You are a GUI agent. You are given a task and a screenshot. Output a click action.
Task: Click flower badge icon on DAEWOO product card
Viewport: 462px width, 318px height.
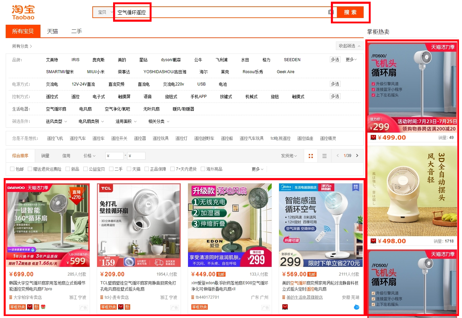(x=43, y=307)
